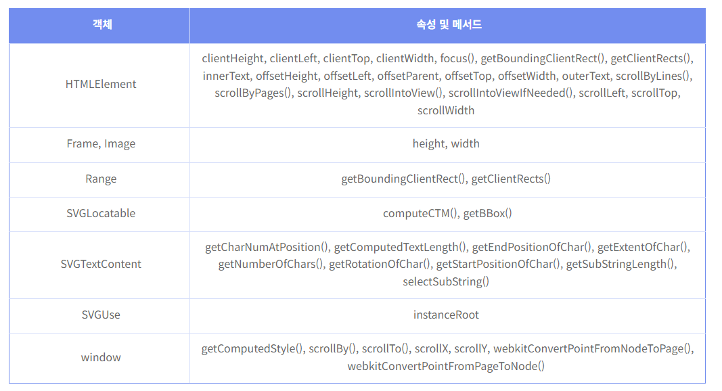
Task: Click 'getComputedStyle()' in the window row
Action: coord(252,349)
